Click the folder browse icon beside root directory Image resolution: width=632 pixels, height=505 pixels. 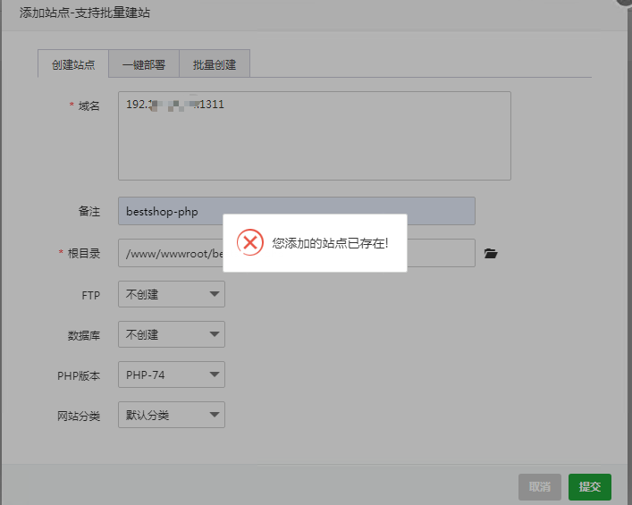490,254
